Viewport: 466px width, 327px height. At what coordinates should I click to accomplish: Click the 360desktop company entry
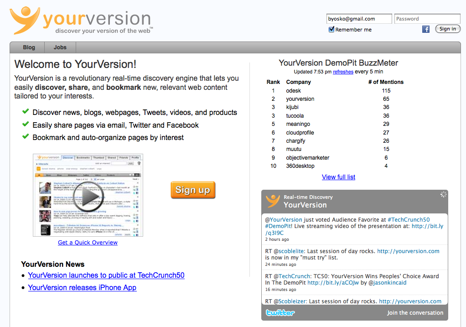tap(300, 166)
